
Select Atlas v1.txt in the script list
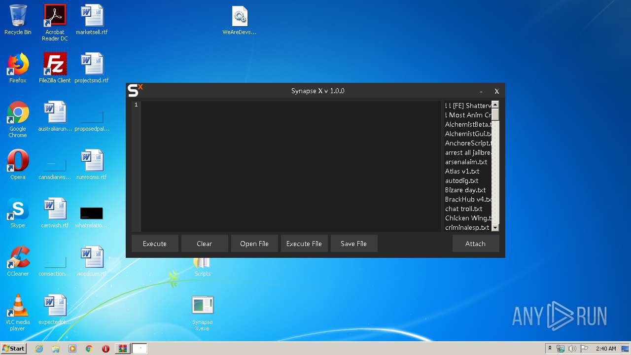click(468, 171)
